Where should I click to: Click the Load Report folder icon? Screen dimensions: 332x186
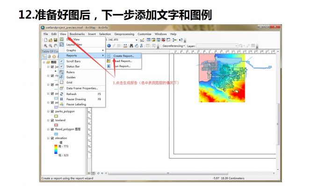pyautogui.click(x=108, y=61)
